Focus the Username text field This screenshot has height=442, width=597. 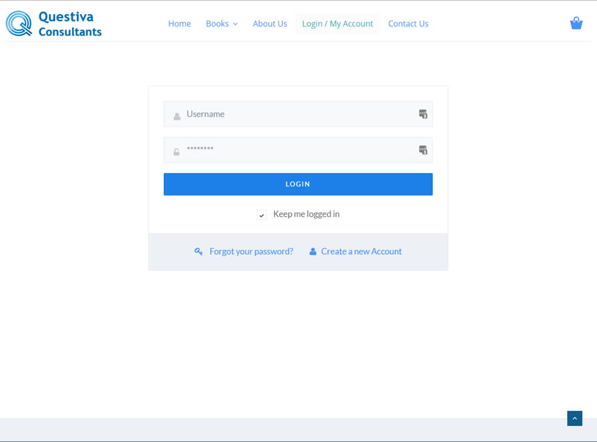tap(297, 114)
